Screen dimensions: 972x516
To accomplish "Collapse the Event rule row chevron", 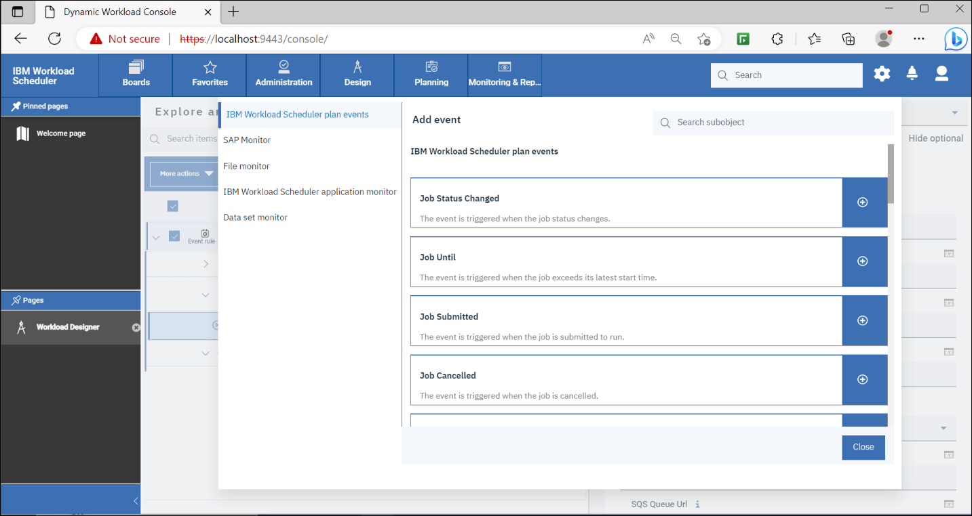I will (156, 237).
